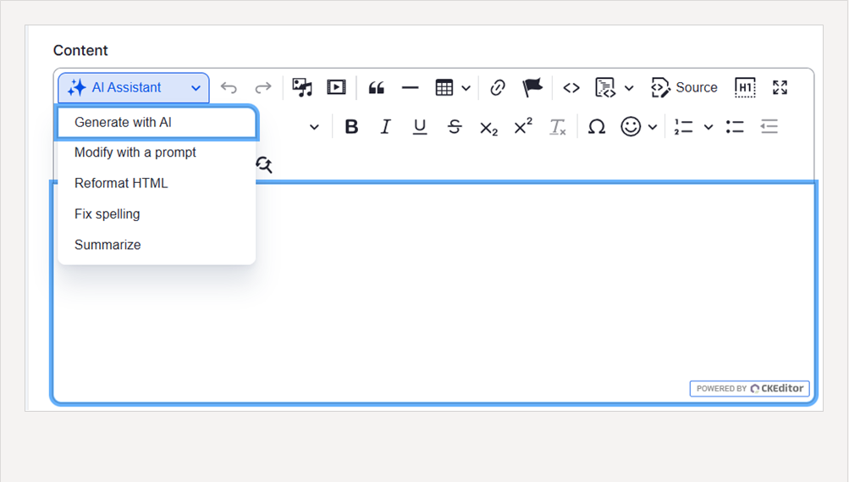The width and height of the screenshot is (849, 482).
Task: Toggle italic formatting
Action: point(385,127)
